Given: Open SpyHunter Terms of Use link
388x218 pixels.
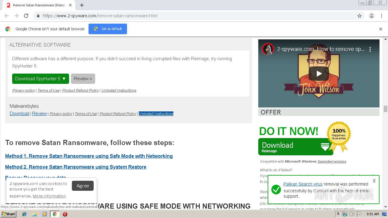Looking at the screenshot, I should tap(48, 91).
